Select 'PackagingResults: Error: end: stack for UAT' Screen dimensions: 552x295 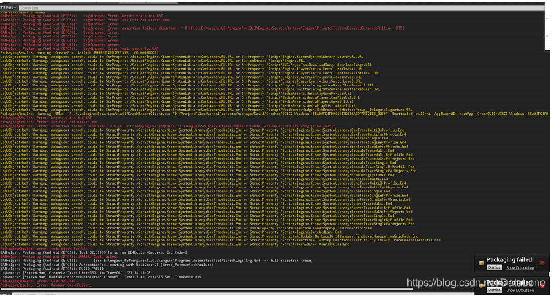tap(44, 248)
